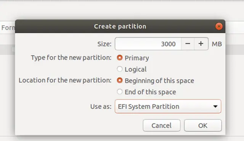244x141 pixels.
Task: Click the Type for the new partition label
Action: click(x=71, y=58)
